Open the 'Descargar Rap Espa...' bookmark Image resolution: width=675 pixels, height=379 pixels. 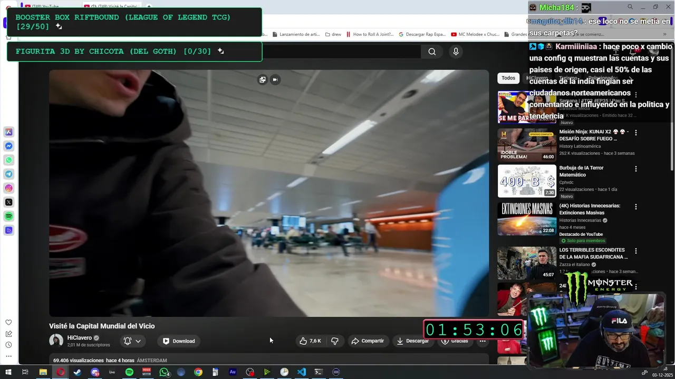pyautogui.click(x=422, y=34)
